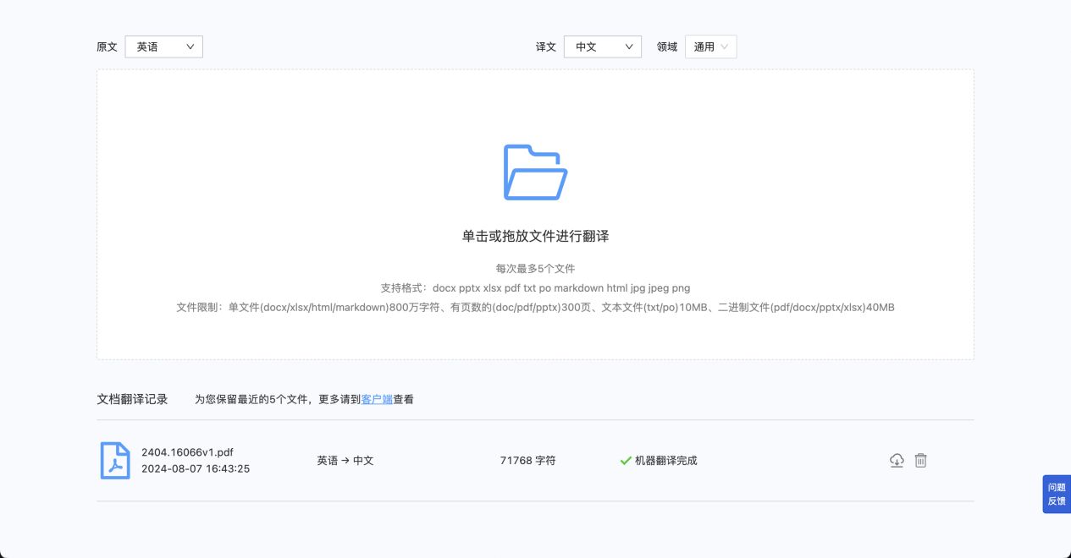The width and height of the screenshot is (1071, 558).
Task: Open the 领域 domain dropdown showing 通用
Action: (711, 46)
